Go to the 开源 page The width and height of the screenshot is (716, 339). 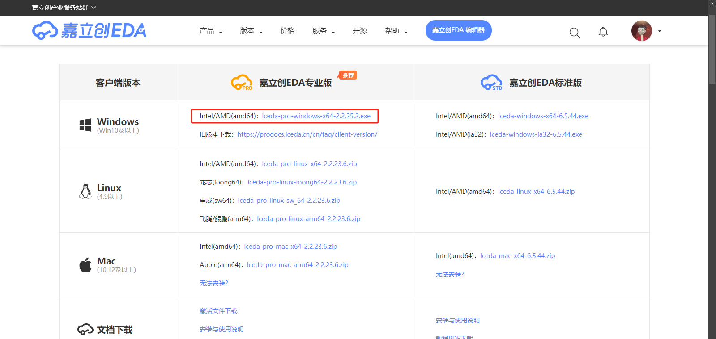360,30
